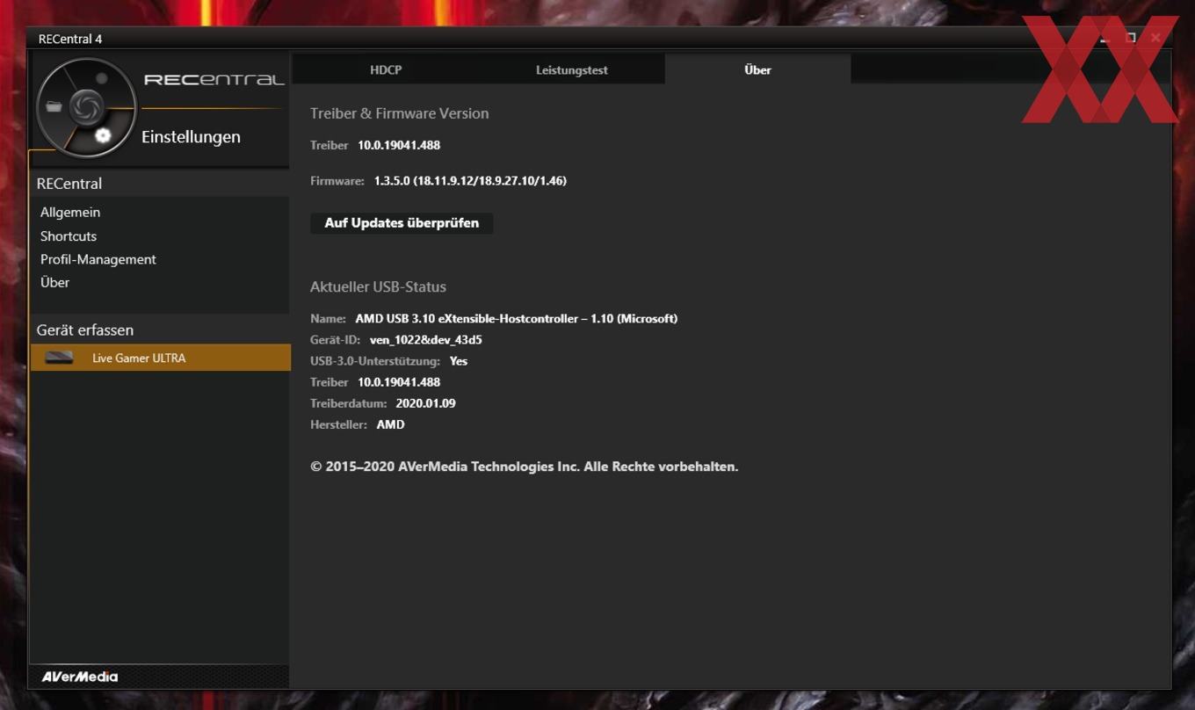1195x710 pixels.
Task: Click the gear settings icon on the dial
Action: point(103,135)
